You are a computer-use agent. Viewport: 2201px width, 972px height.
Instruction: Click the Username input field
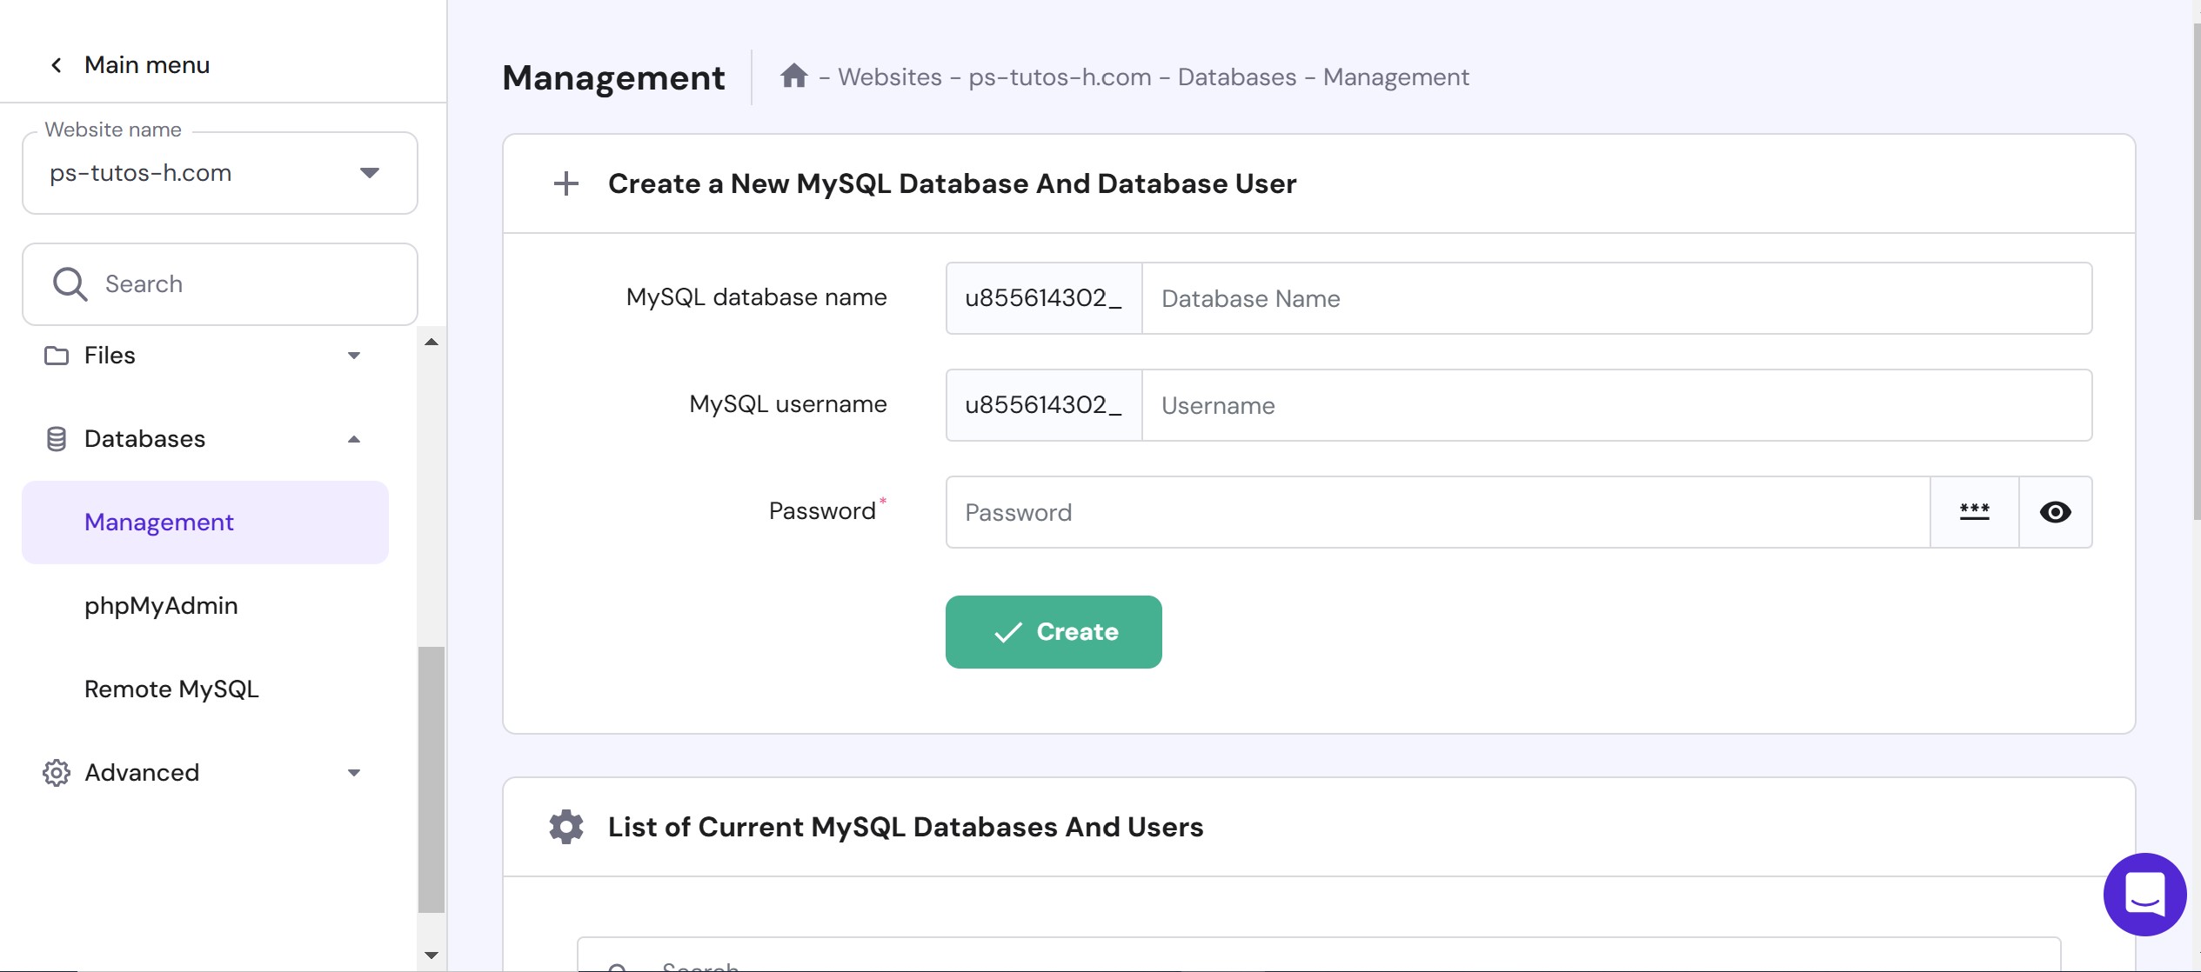pos(1617,405)
